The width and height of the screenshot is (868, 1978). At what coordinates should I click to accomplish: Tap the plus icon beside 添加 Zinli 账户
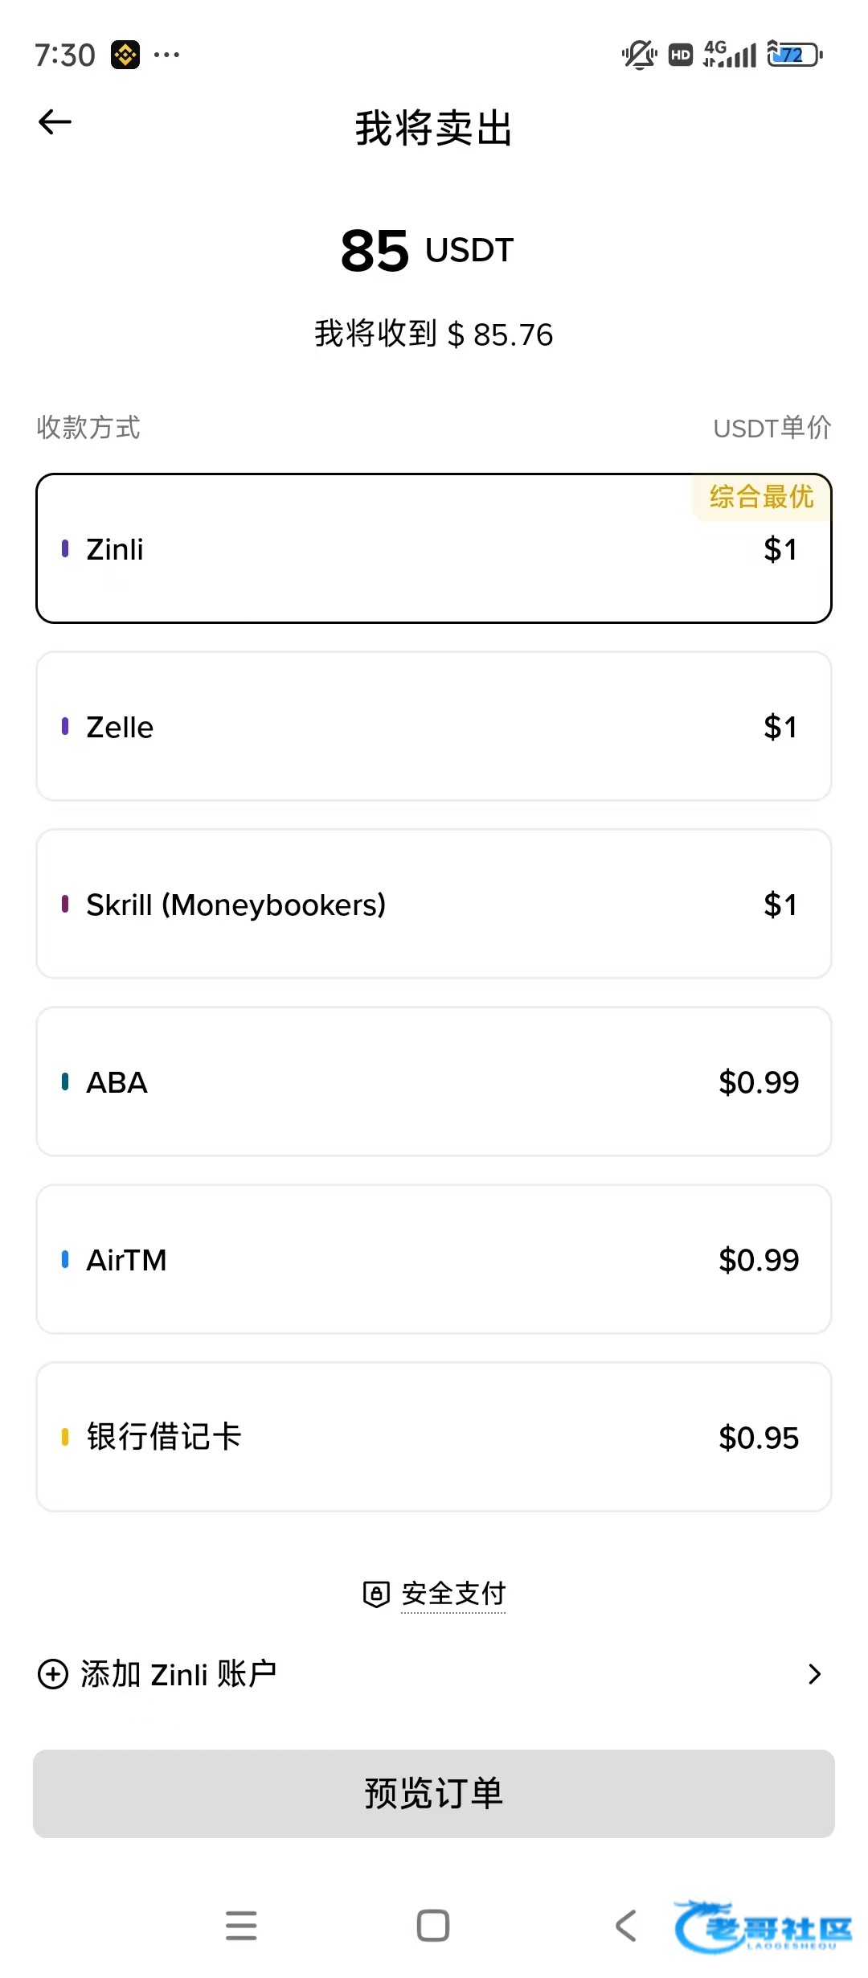click(53, 1674)
